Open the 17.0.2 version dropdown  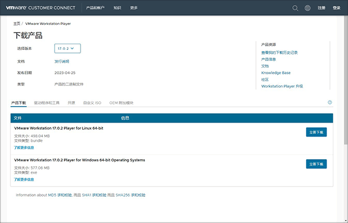[x=67, y=48]
